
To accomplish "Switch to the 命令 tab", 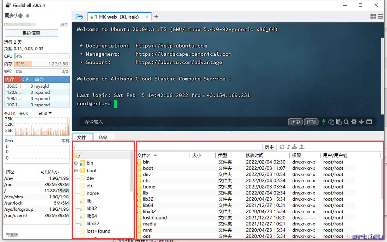I will (103, 137).
